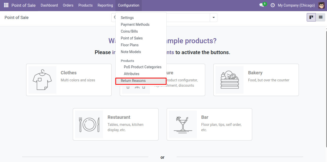Switch to list view

tap(320, 17)
